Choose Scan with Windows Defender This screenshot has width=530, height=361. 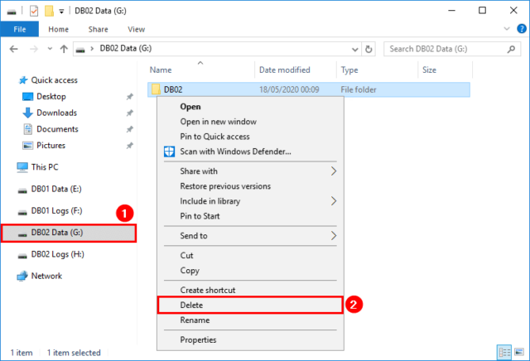250,151
